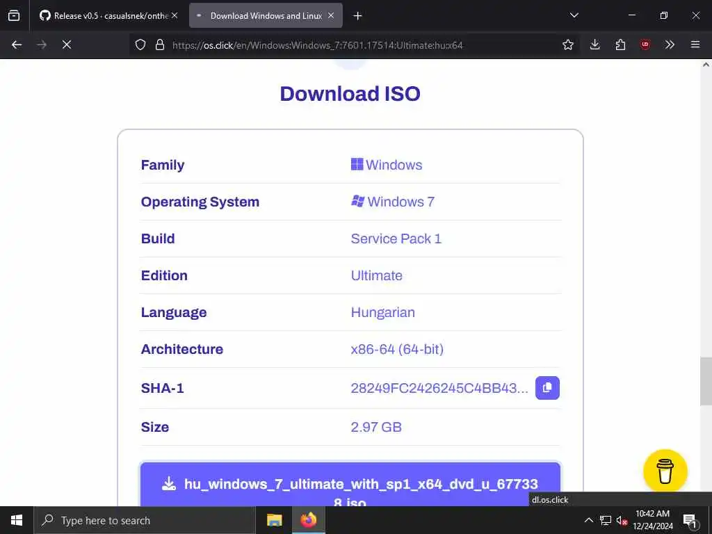Click the download arrow icon on ISO button
Image resolution: width=712 pixels, height=534 pixels.
pyautogui.click(x=169, y=484)
